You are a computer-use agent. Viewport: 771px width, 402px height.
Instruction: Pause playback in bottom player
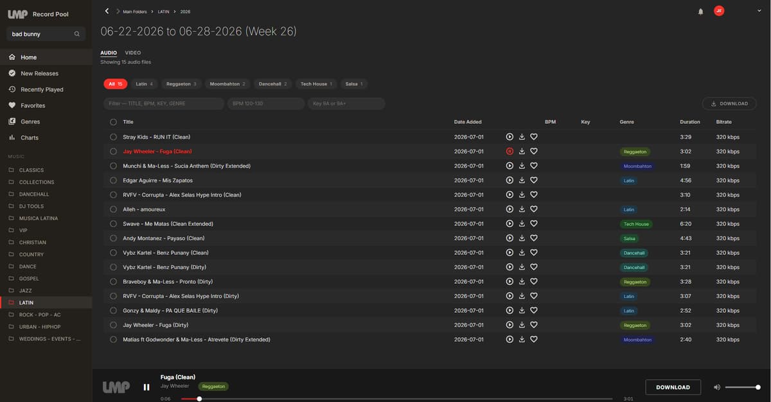(146, 387)
